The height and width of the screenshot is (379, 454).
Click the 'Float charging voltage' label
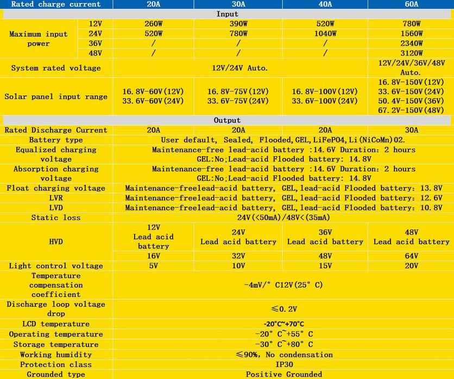pyautogui.click(x=56, y=188)
